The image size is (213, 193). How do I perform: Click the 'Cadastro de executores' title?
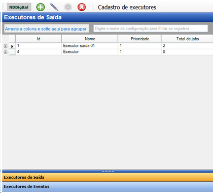click(x=127, y=7)
